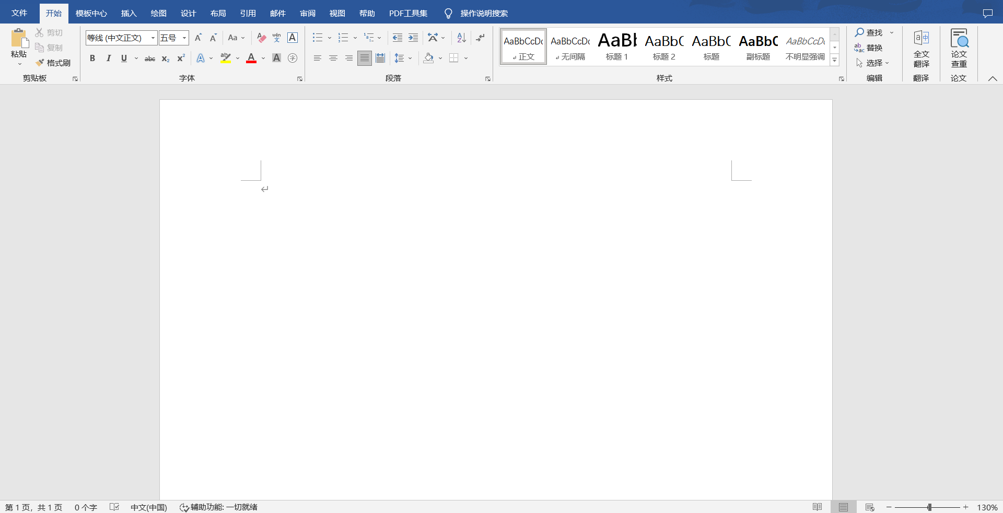Expand the bullets list dropdown arrow
Screen dimensions: 1003x513
(330, 38)
